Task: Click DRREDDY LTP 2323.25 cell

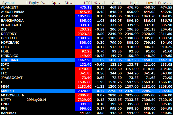Action: (83, 34)
